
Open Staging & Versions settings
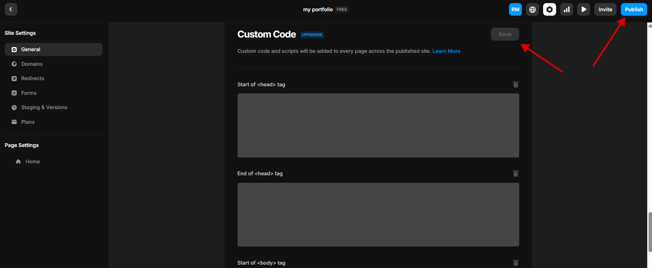coord(54,107)
